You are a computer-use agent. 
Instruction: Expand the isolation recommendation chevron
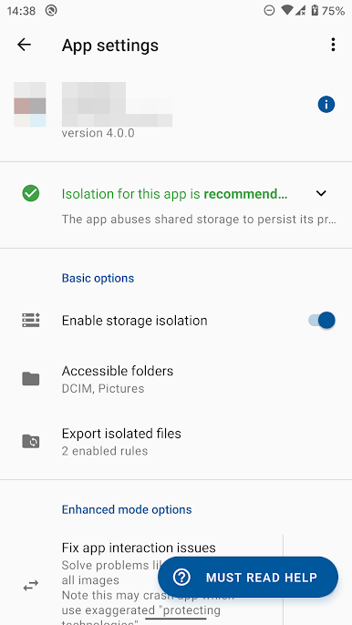(321, 193)
